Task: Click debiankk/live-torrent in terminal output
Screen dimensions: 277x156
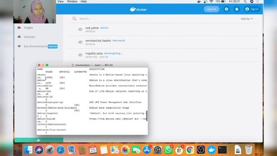Action: pos(52,130)
